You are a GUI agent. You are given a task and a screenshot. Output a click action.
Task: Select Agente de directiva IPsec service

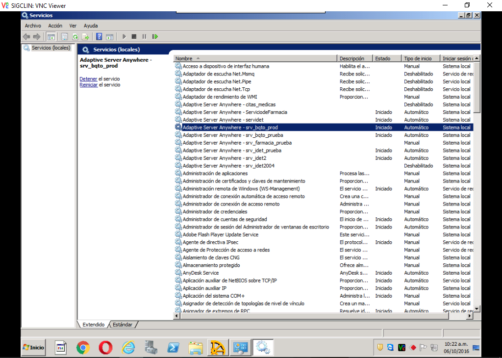324,242
